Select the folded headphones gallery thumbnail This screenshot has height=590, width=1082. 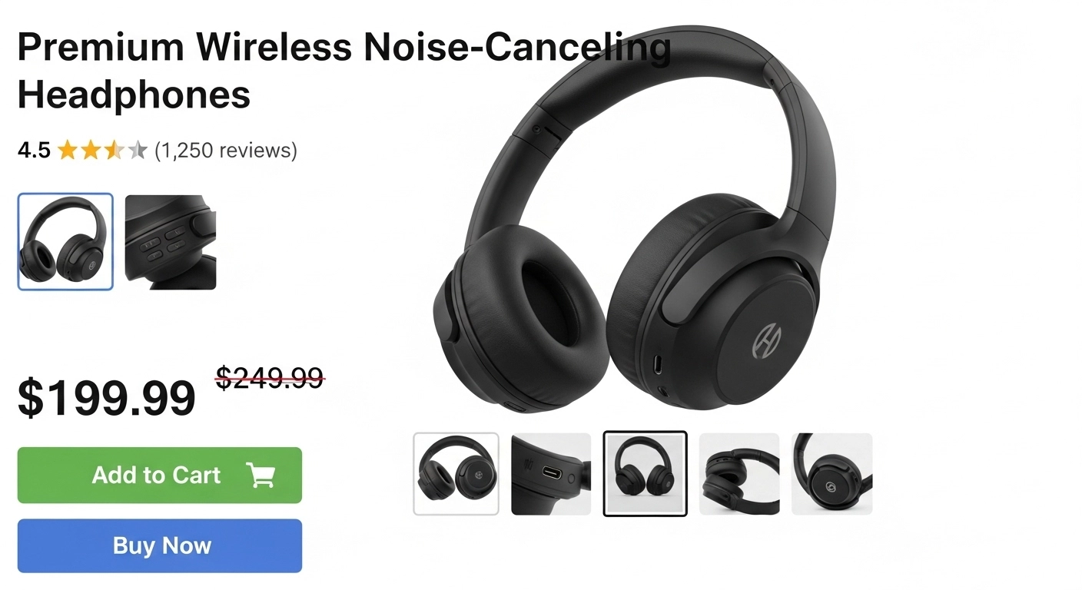(x=739, y=474)
